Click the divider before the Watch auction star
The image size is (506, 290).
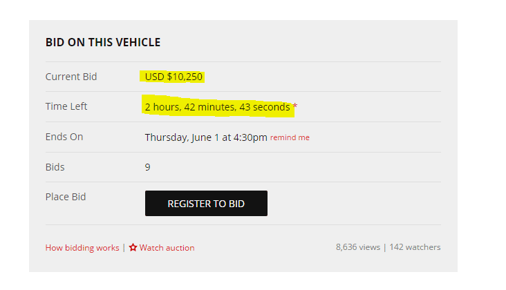coord(124,248)
